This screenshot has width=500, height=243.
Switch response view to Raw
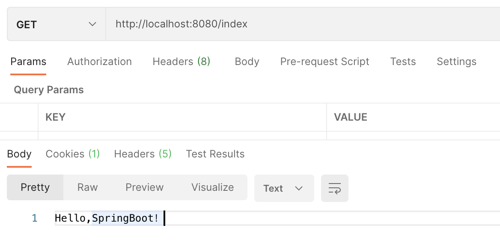point(87,187)
